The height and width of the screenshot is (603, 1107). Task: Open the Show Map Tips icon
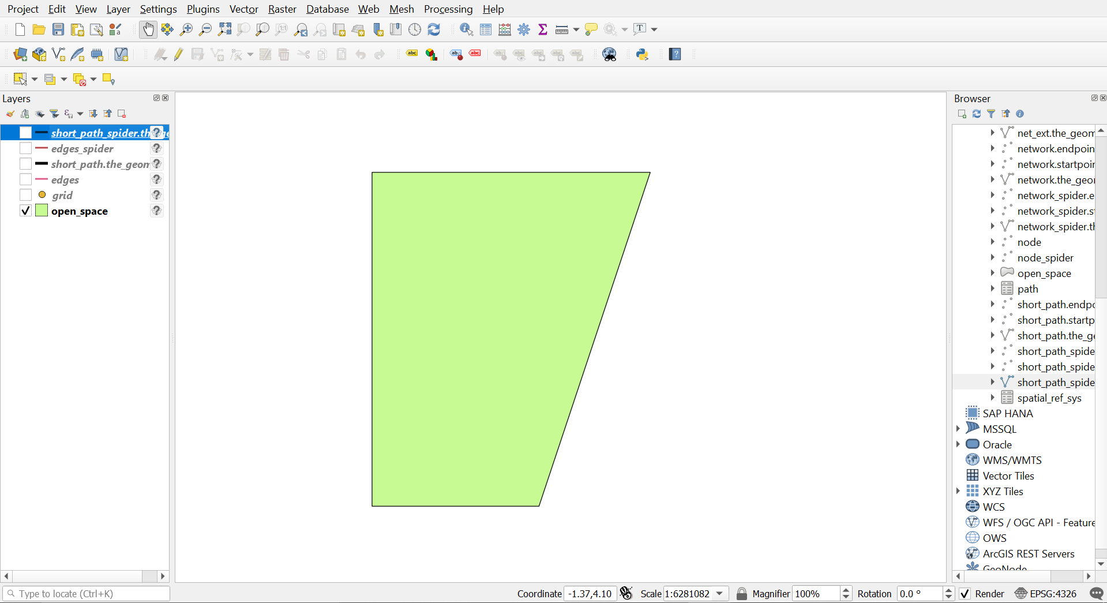click(x=591, y=29)
